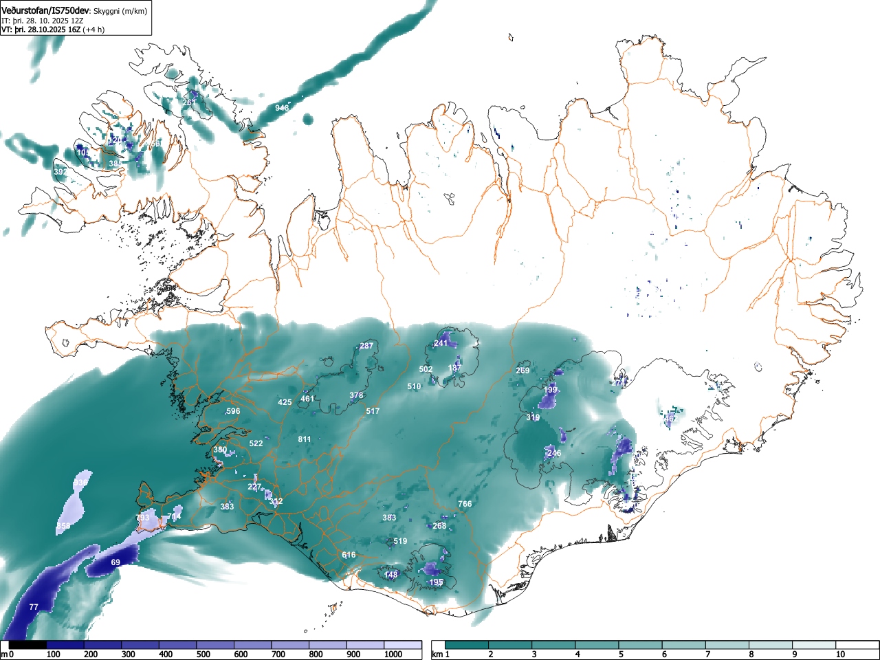
Task: Click the 596 visibility value on the map
Action: [233, 411]
